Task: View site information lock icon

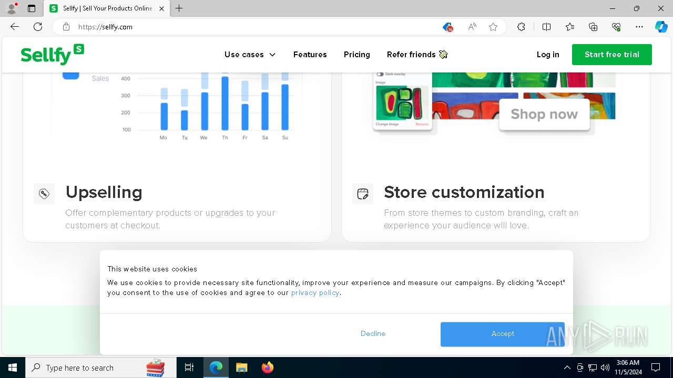Action: (66, 27)
